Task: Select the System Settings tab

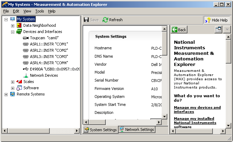Action: coord(101,130)
